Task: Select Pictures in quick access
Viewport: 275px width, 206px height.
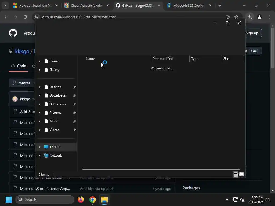Action: (55, 113)
